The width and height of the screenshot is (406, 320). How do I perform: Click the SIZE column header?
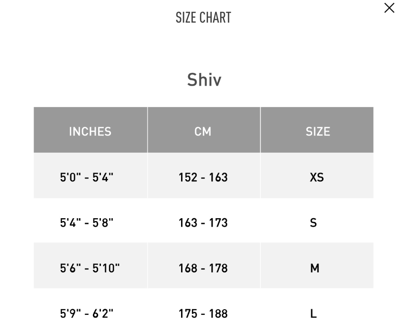(317, 131)
